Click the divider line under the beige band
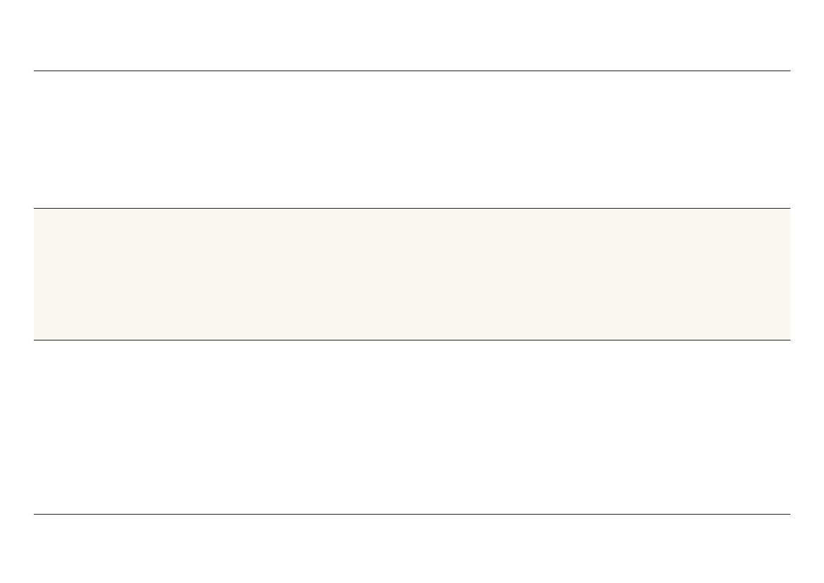Image resolution: width=824 pixels, height=583 pixels. click(x=412, y=340)
